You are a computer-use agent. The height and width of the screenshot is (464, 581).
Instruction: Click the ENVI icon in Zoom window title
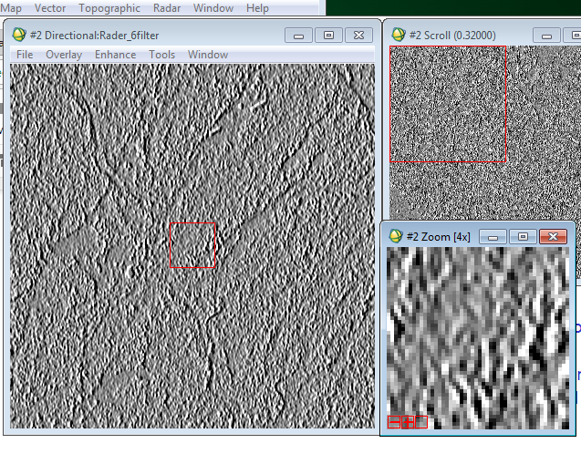pos(396,236)
